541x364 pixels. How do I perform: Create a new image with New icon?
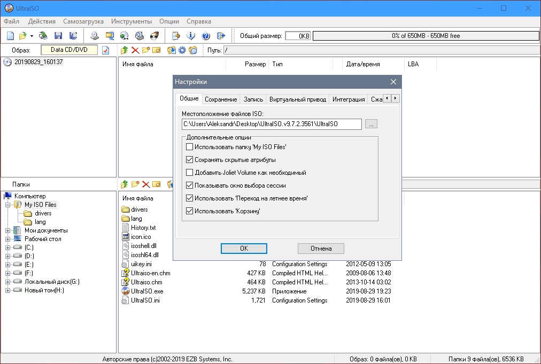click(11, 35)
